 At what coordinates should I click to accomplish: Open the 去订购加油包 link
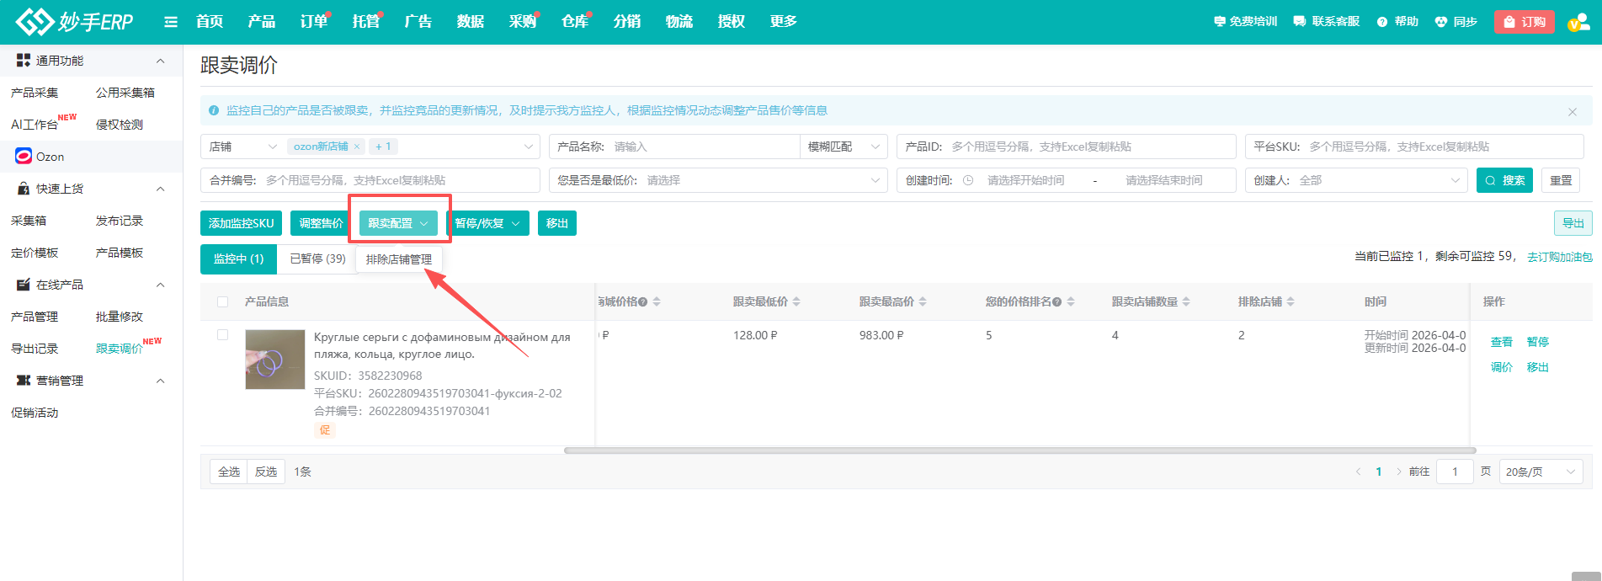point(1560,257)
